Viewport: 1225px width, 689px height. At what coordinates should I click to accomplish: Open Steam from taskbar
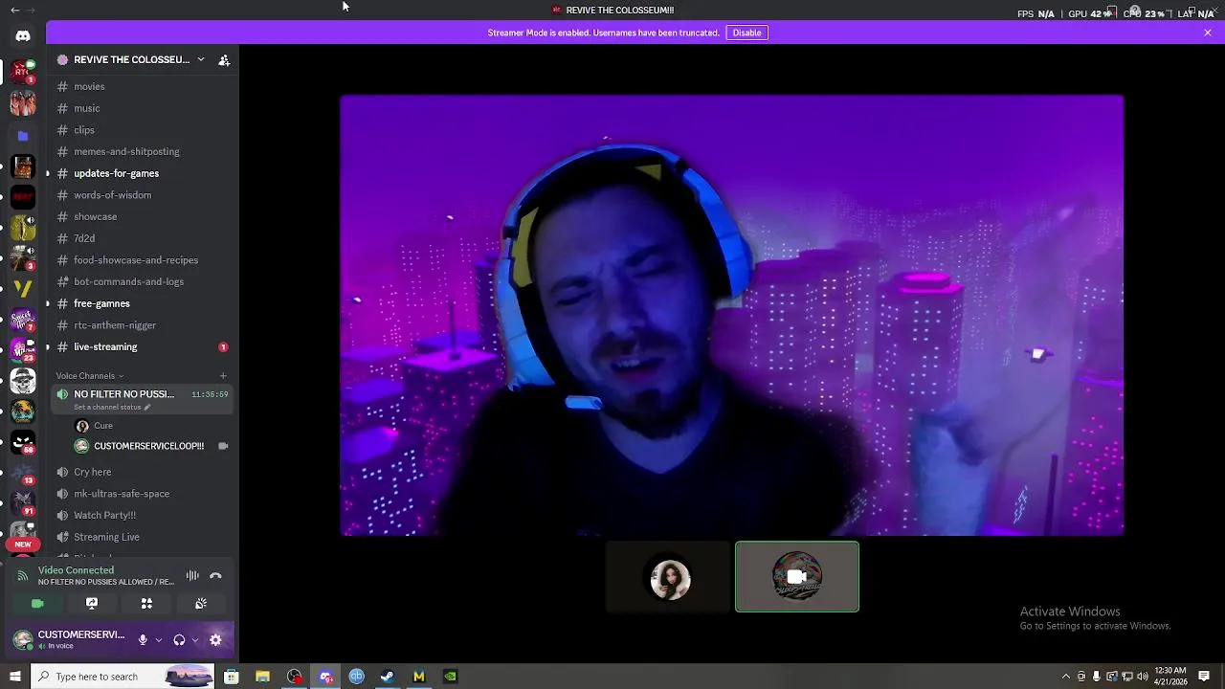388,677
